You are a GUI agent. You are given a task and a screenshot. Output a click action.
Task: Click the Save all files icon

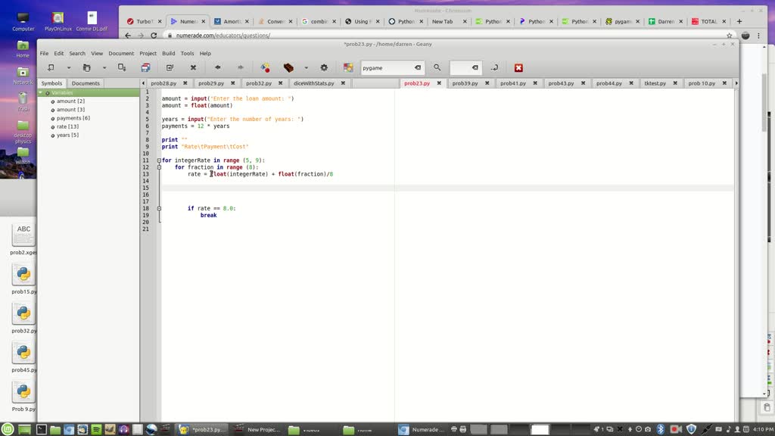(x=145, y=67)
